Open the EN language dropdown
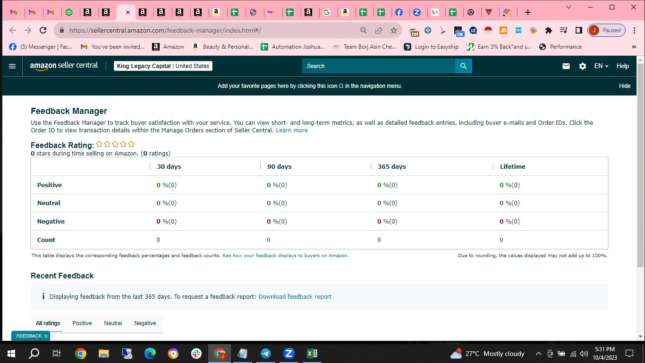Viewport: 645px width, 363px height. 601,66
